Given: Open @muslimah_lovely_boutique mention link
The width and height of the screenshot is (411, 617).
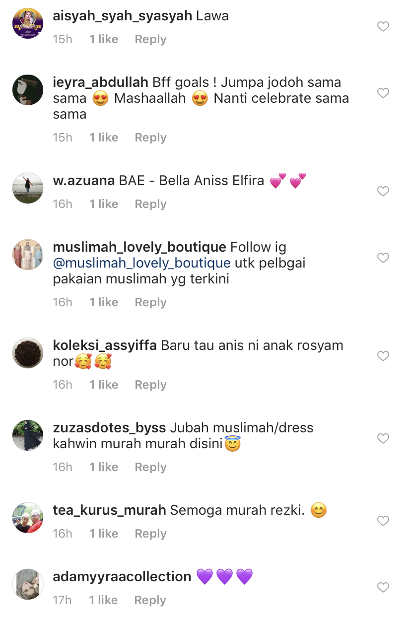Looking at the screenshot, I should click(x=142, y=263).
